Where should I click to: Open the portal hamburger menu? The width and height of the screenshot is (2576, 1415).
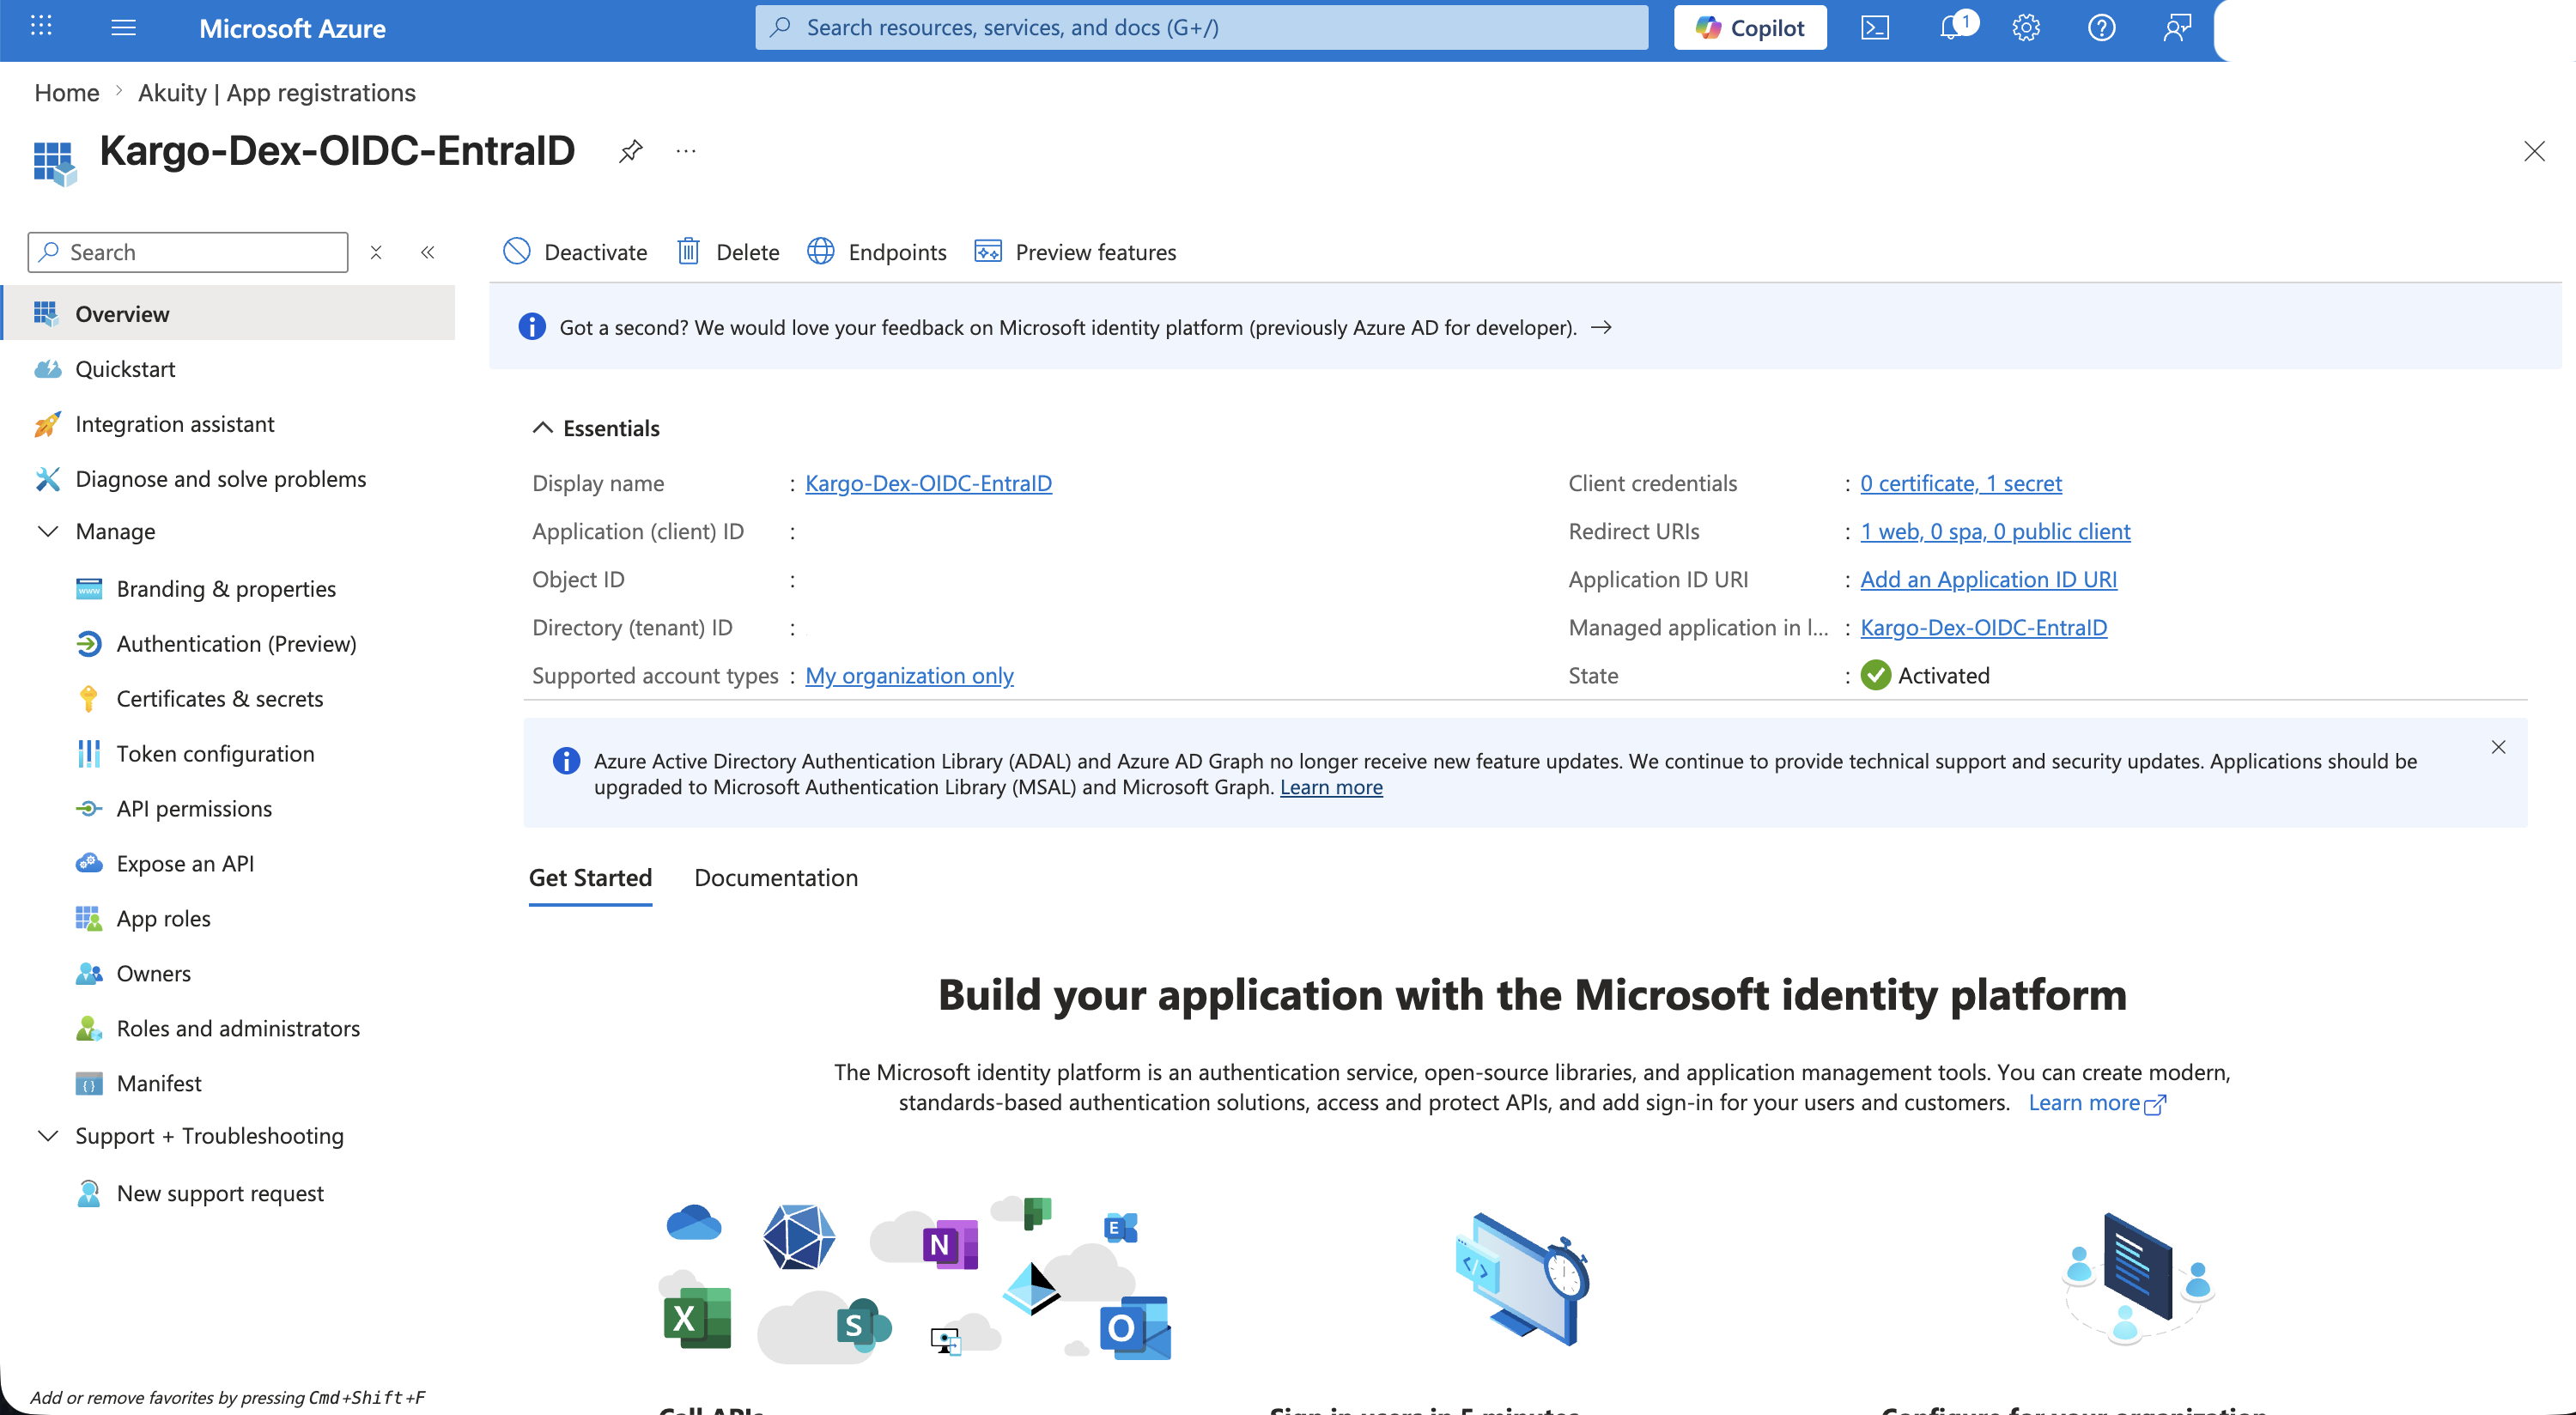(123, 27)
